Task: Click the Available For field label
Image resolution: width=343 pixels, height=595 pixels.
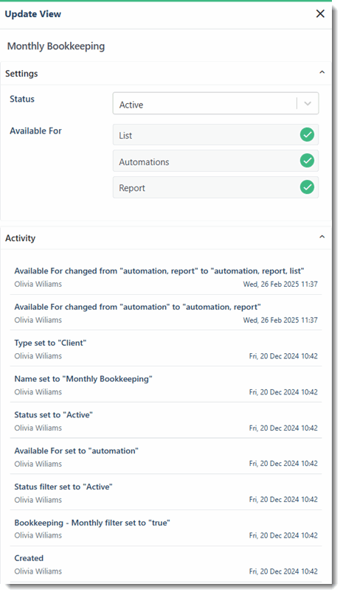Action: [x=35, y=131]
